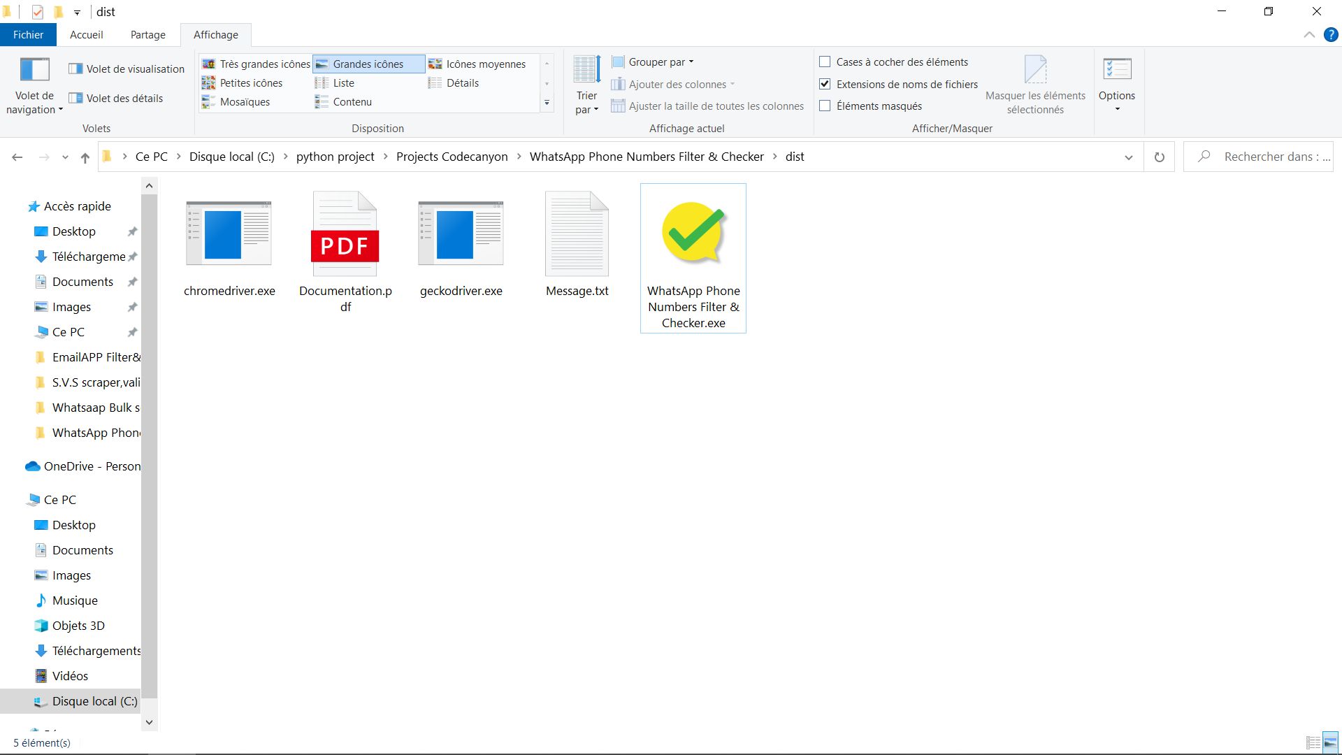The image size is (1342, 755).
Task: Click Masquer les éléments sélectionnés
Action: 1035,85
